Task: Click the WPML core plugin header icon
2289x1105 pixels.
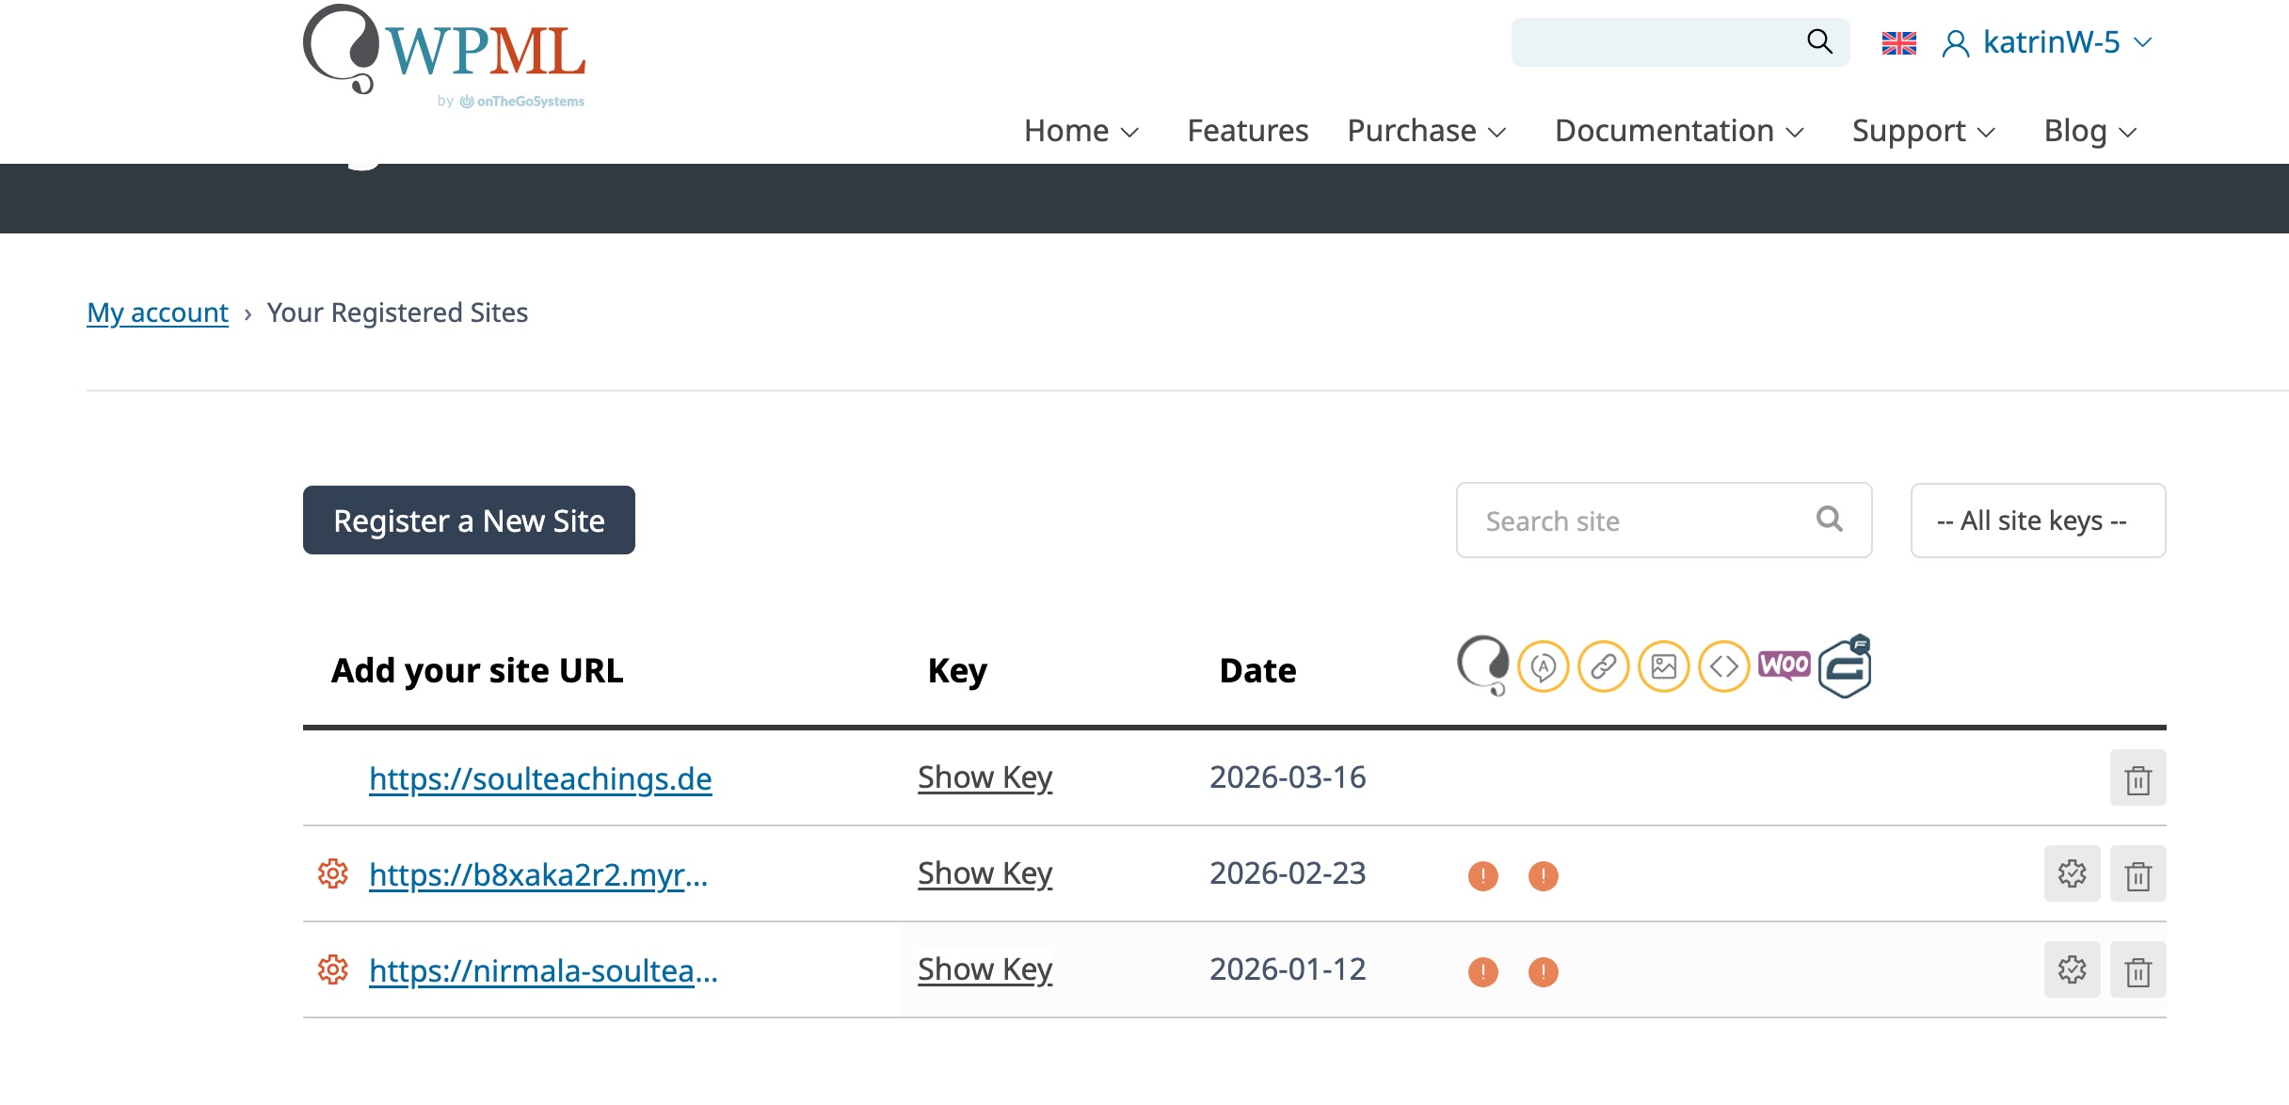Action: tap(1482, 665)
